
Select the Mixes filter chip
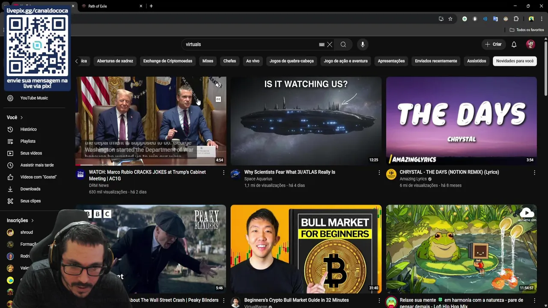208,61
